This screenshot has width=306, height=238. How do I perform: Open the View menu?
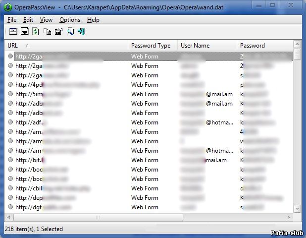tap(46, 20)
